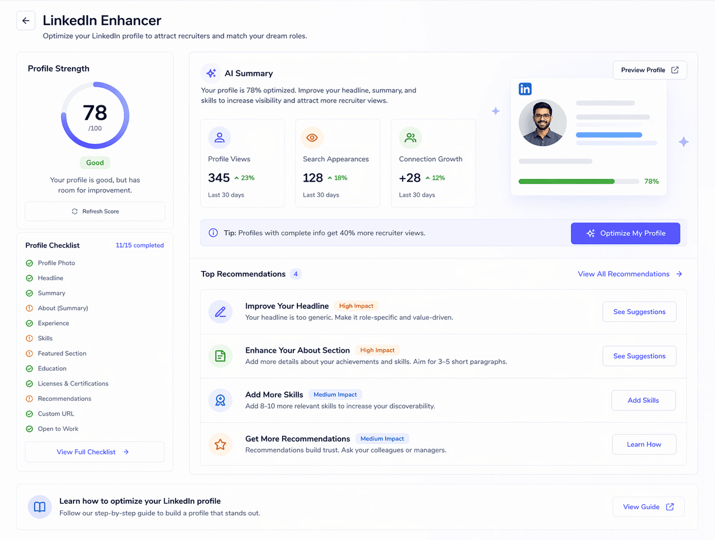Click the Improve Your Headline title
This screenshot has width=715, height=540.
click(287, 306)
